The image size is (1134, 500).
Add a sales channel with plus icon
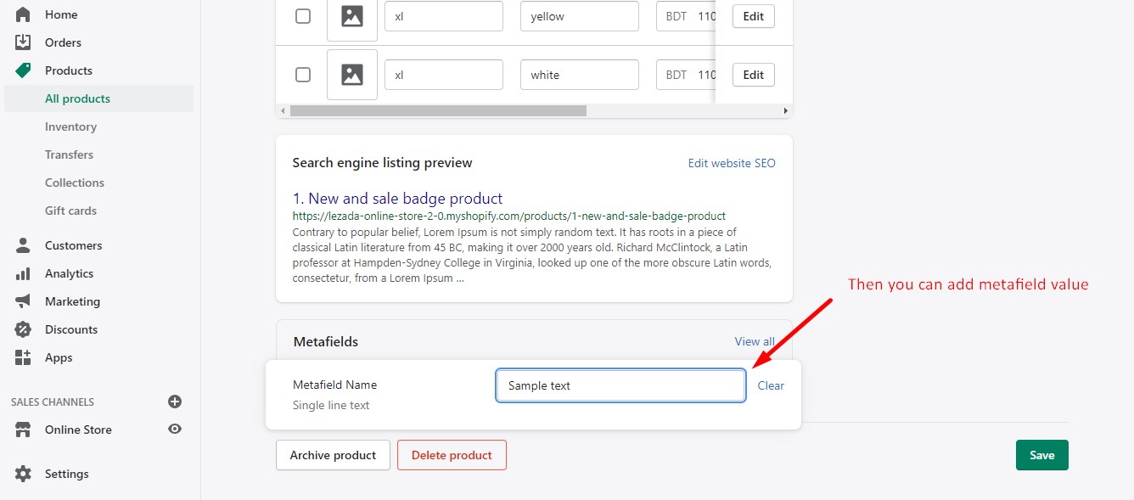(x=175, y=402)
